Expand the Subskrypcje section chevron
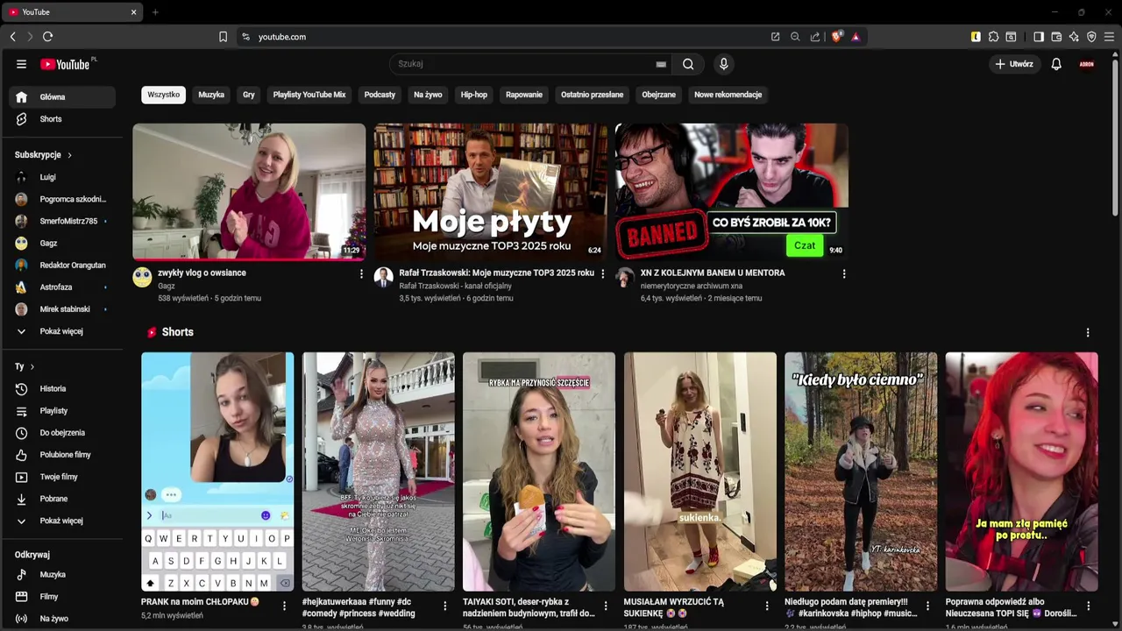Image resolution: width=1122 pixels, height=631 pixels. click(69, 155)
